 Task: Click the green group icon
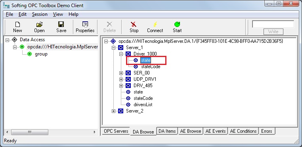click(29, 54)
